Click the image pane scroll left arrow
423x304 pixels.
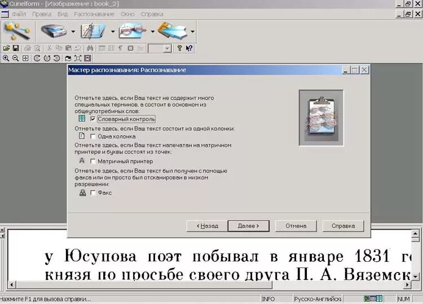coord(12,285)
